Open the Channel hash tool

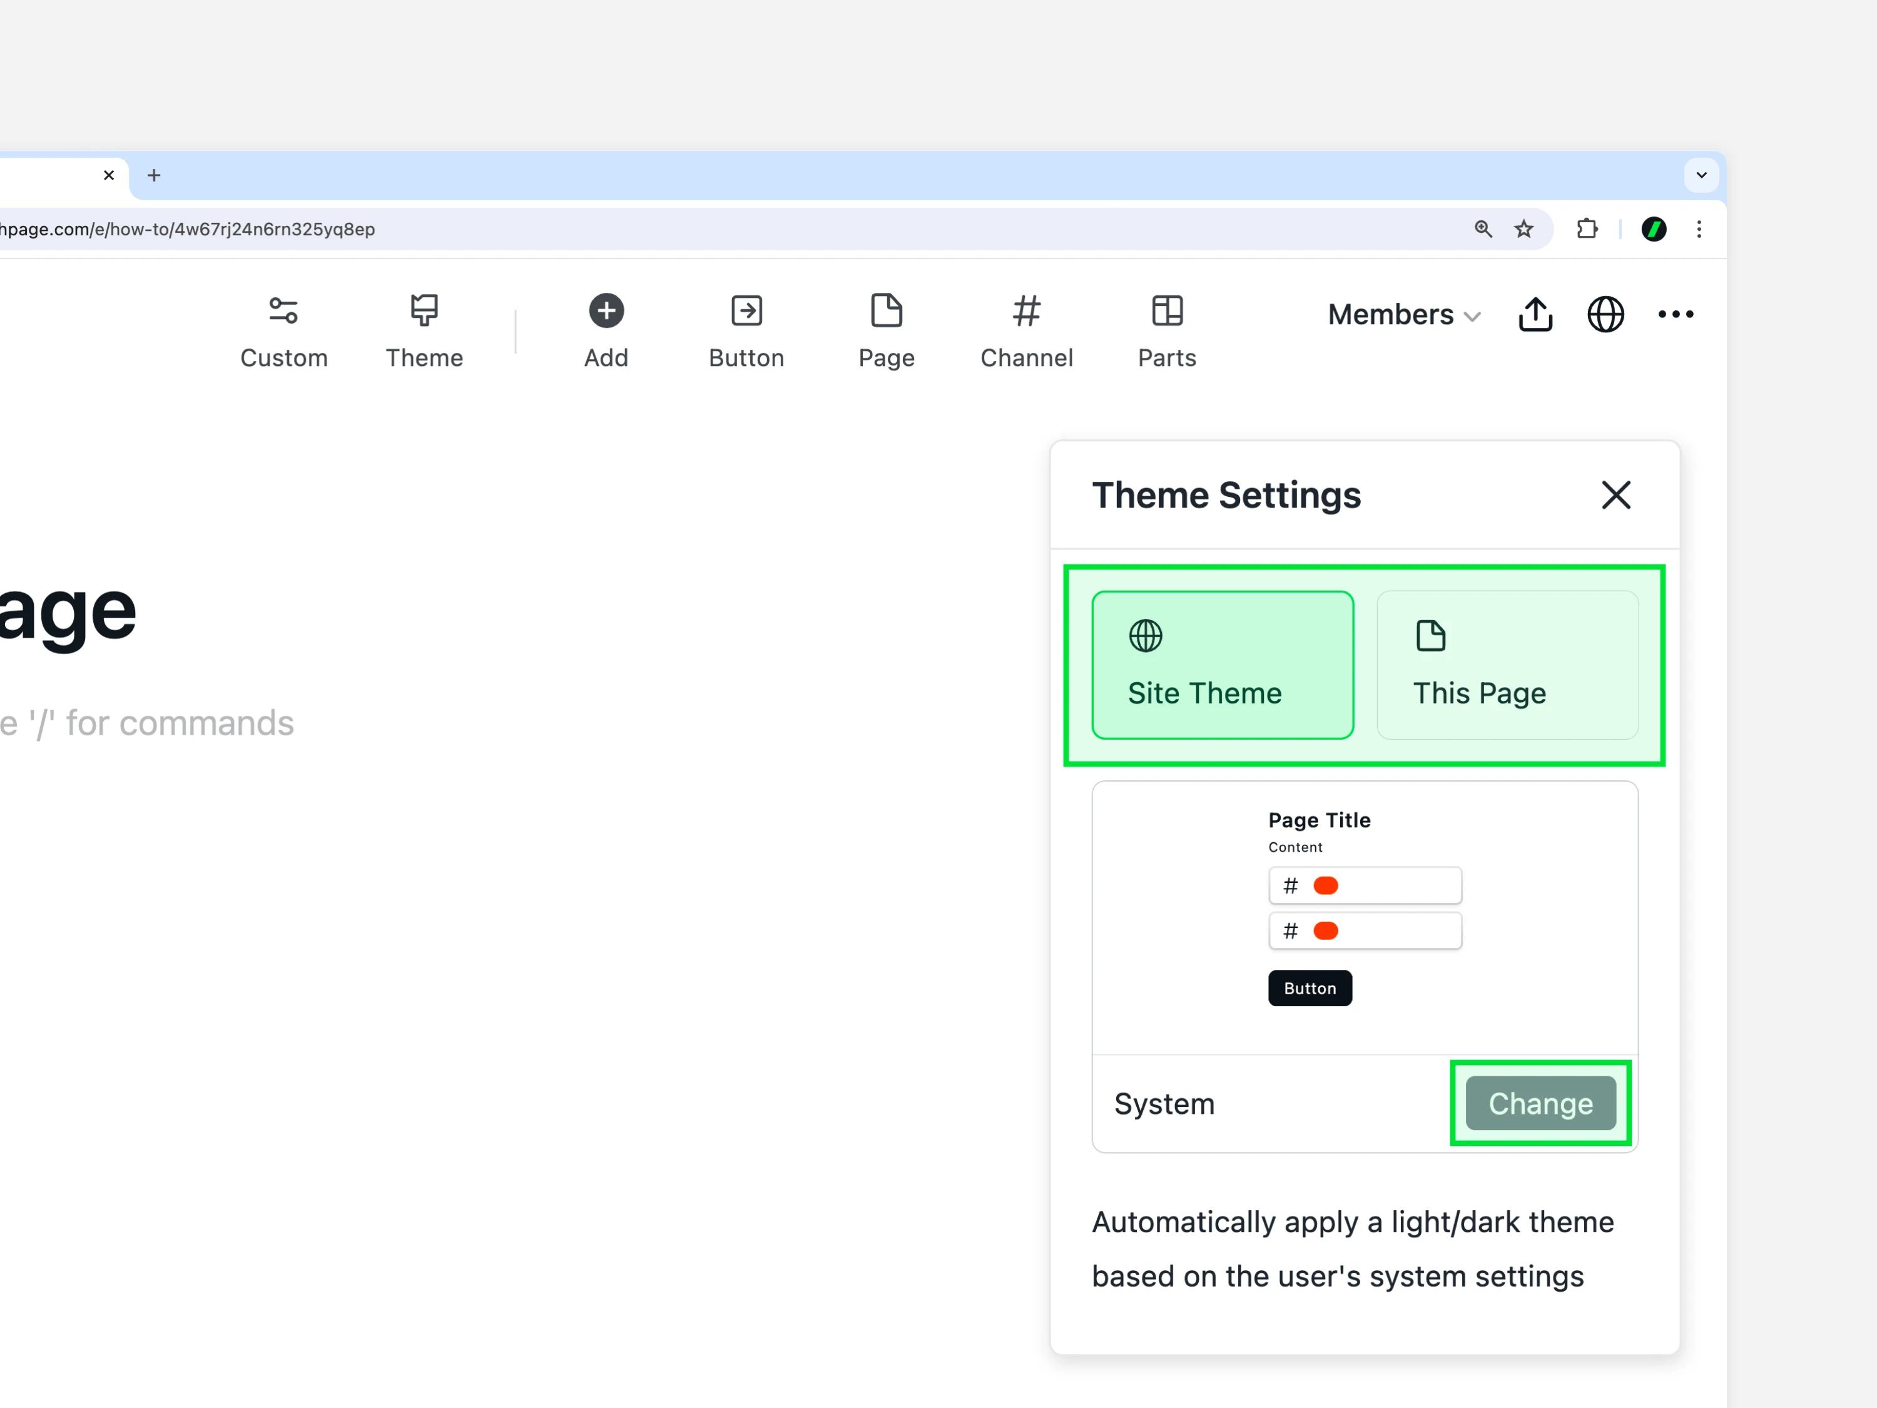(x=1027, y=331)
